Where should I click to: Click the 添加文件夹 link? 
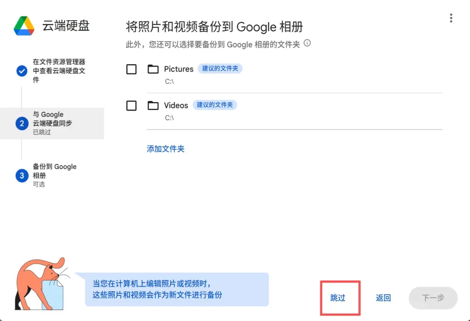coord(166,149)
